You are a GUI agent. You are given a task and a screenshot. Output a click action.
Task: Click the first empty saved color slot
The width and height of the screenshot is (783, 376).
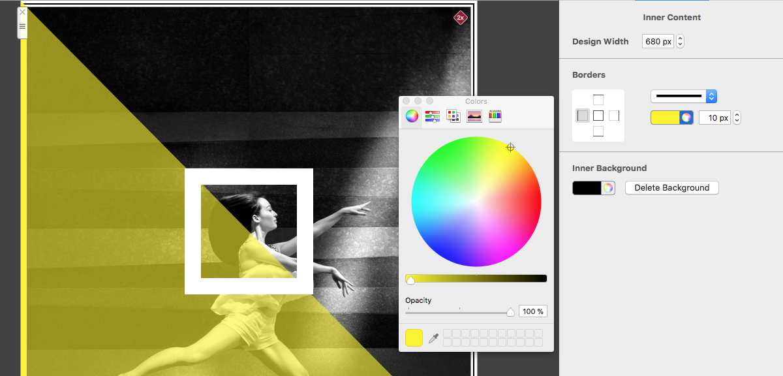[448, 334]
